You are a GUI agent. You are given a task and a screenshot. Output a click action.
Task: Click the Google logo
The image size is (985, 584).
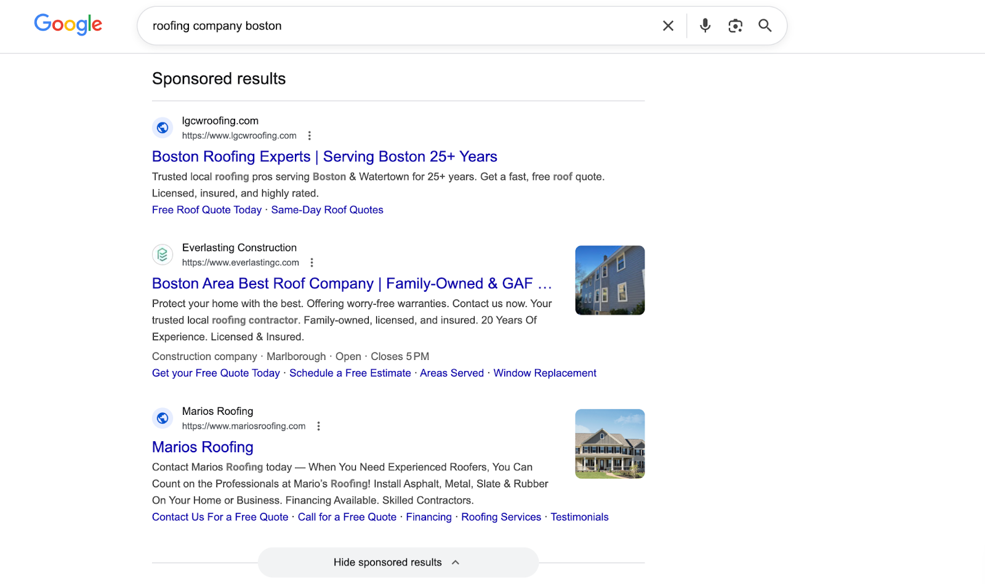68,25
